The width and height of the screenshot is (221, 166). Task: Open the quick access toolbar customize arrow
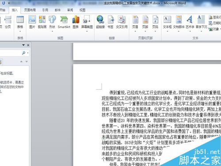(x=9, y=3)
